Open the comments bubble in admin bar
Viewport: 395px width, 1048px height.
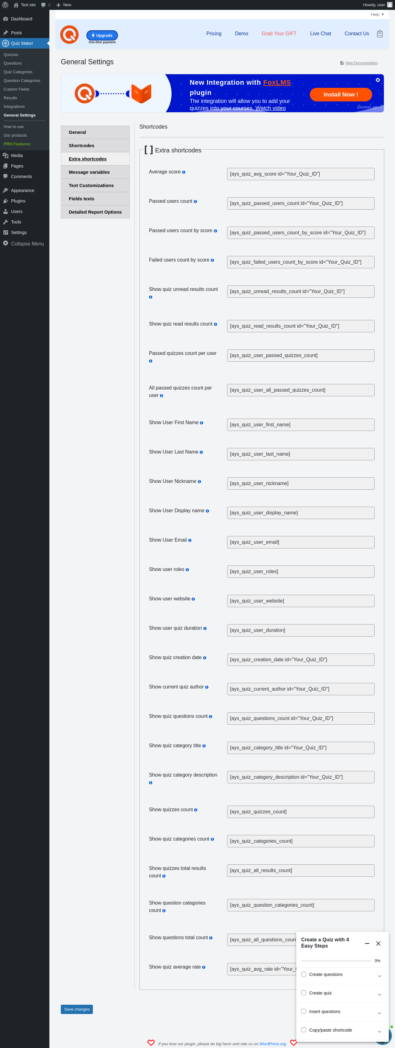pyautogui.click(x=44, y=5)
